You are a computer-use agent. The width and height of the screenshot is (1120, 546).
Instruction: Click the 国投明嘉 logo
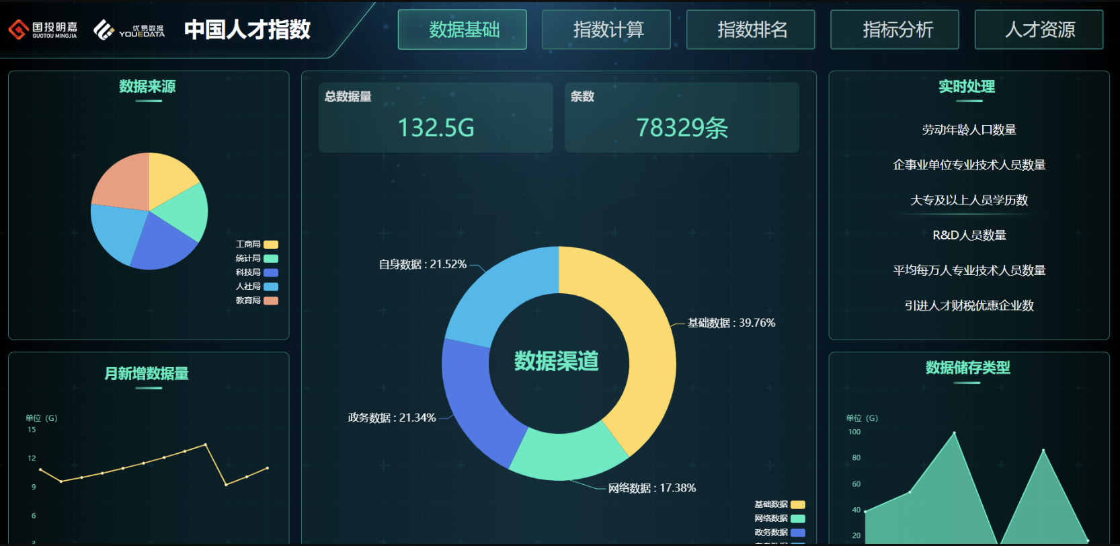(43, 30)
